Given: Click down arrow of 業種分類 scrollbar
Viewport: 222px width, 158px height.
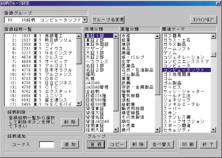Looking at the screenshot, I should [x=157, y=129].
